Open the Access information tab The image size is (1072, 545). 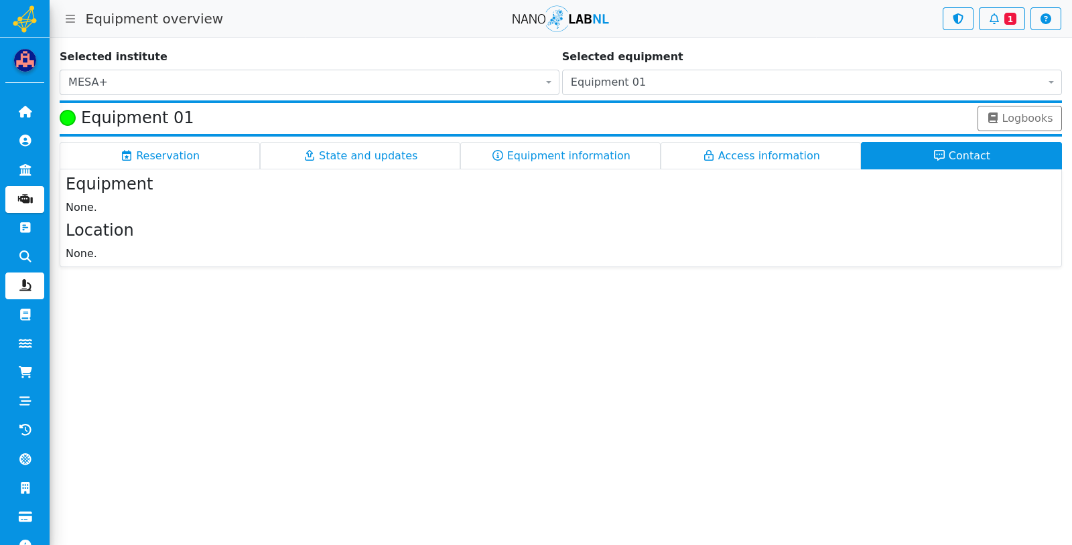click(x=761, y=155)
